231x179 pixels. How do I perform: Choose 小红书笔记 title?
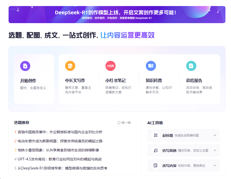coord(115,80)
